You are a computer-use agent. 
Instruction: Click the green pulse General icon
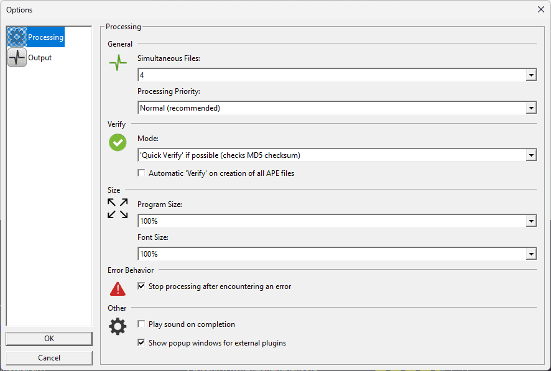[x=118, y=63]
